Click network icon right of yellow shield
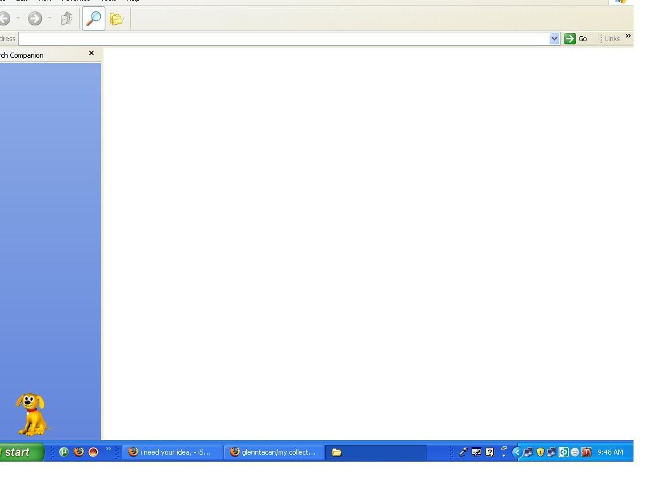Image resolution: width=650 pixels, height=487 pixels. click(x=552, y=452)
